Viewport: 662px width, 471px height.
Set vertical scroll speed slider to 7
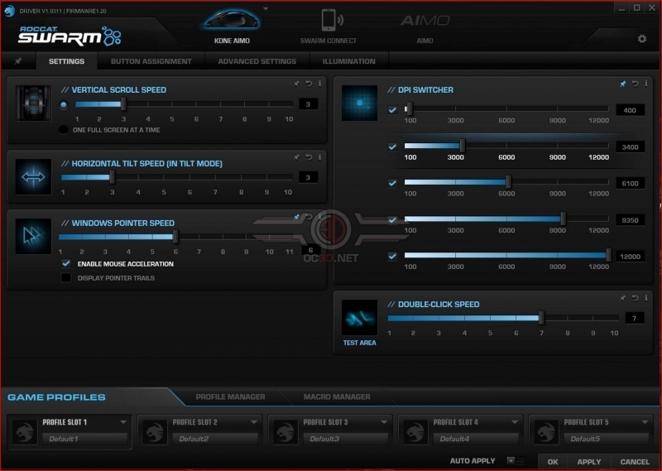point(220,104)
